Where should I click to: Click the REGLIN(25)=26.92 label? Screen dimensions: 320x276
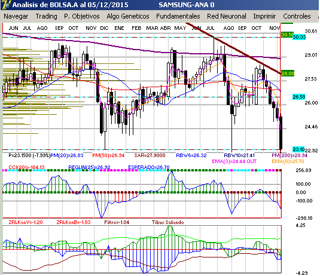click(89, 167)
